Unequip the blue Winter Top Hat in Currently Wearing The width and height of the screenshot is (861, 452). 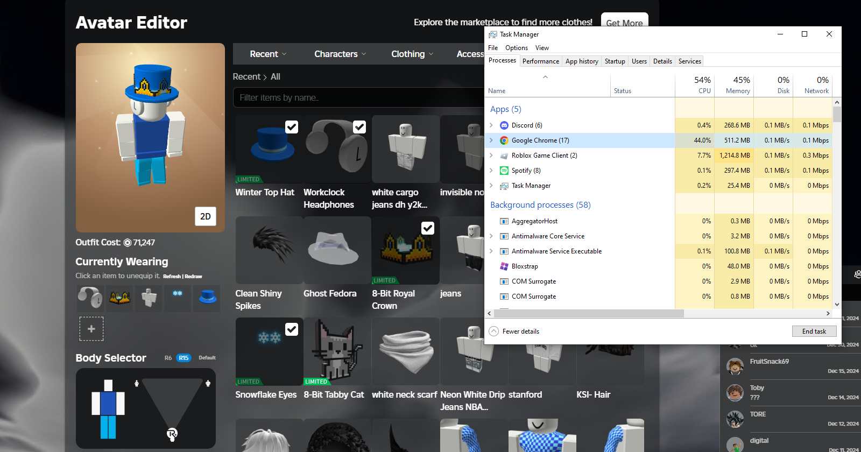click(x=207, y=298)
